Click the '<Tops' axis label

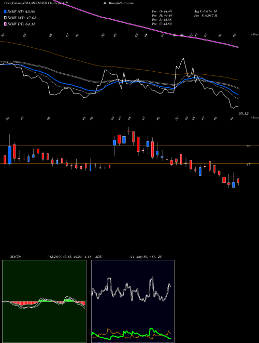(254, 35)
